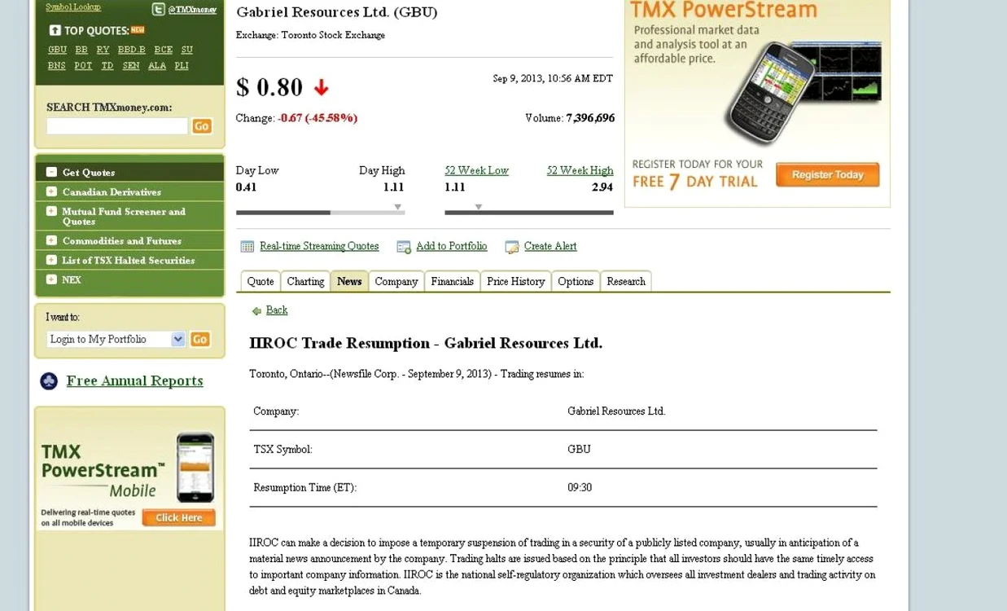This screenshot has width=1007, height=611.
Task: Click the Day Low/High range marker
Action: coord(397,207)
